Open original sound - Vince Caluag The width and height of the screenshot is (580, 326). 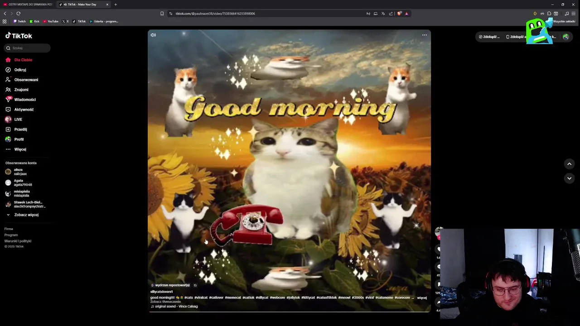coord(174,307)
